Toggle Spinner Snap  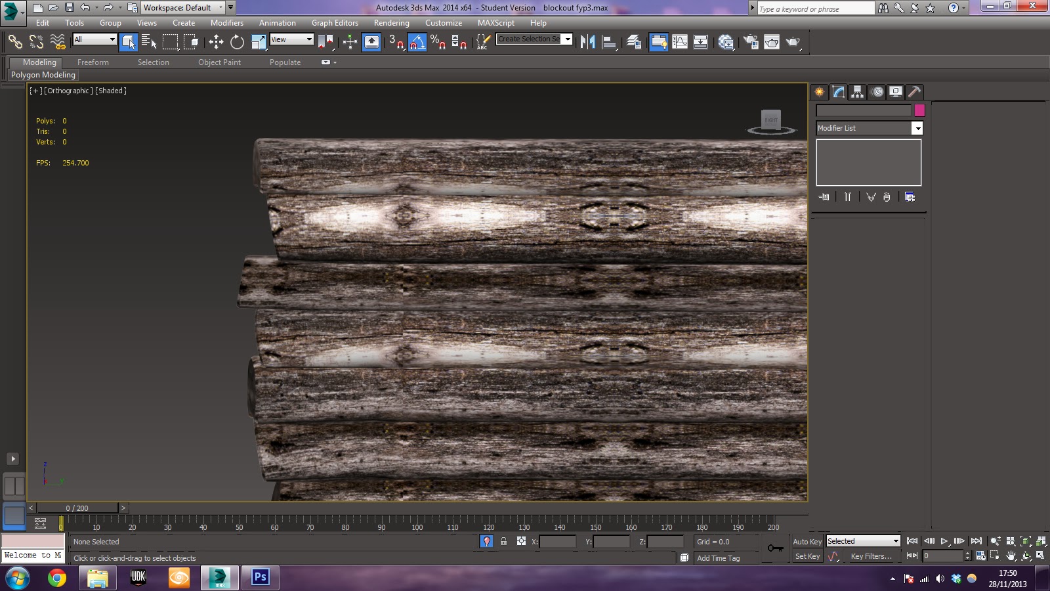[459, 42]
